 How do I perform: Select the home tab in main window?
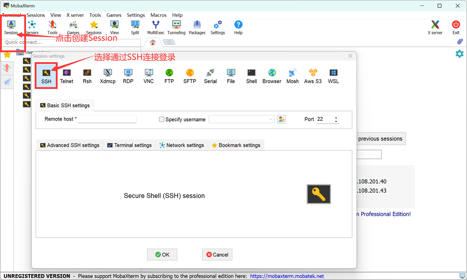coord(153,42)
